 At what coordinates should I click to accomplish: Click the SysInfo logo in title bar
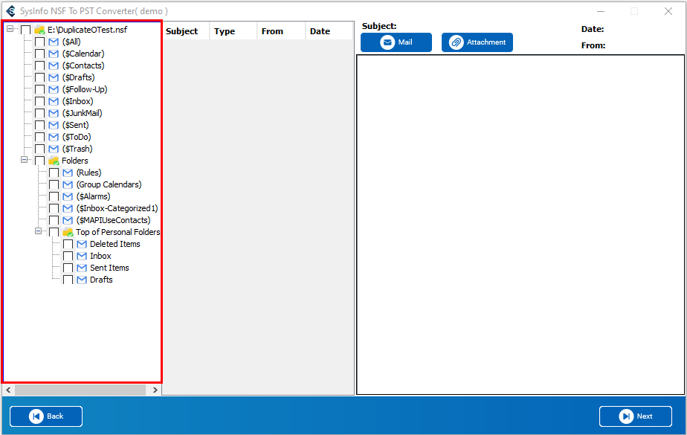(x=11, y=11)
